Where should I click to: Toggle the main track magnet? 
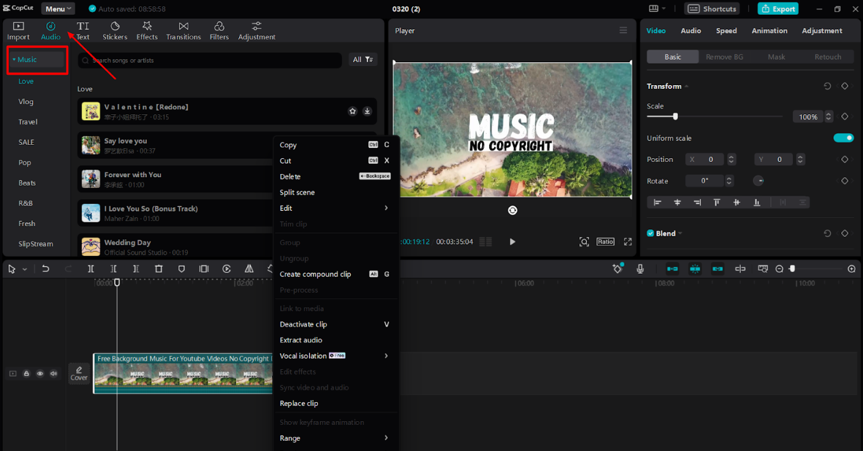tap(672, 269)
